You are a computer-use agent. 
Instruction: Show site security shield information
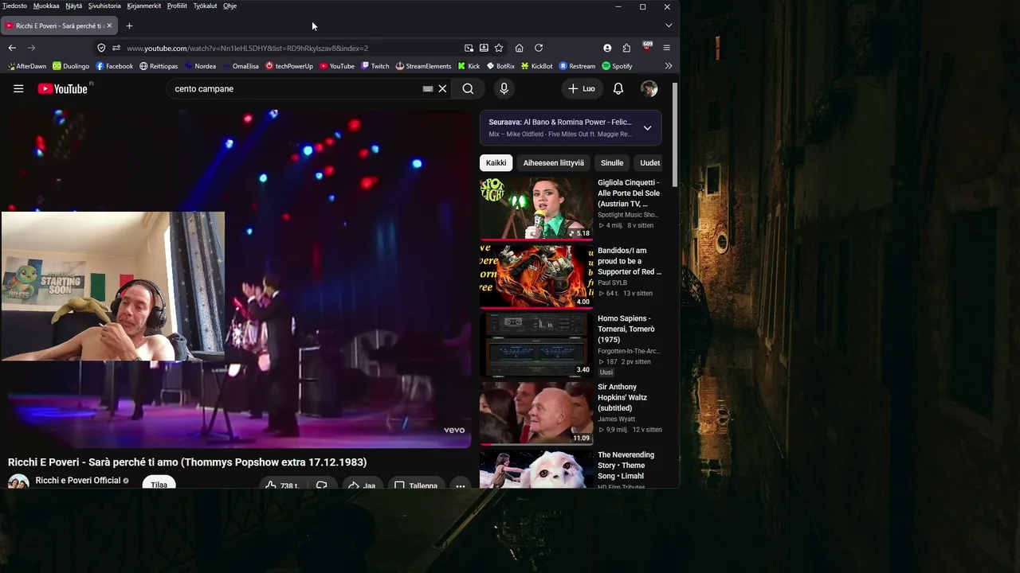pos(101,48)
